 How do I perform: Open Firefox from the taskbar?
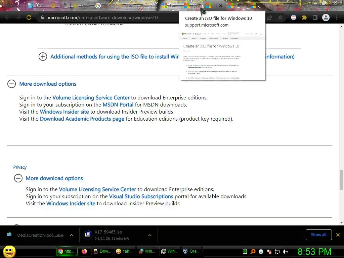84,251
